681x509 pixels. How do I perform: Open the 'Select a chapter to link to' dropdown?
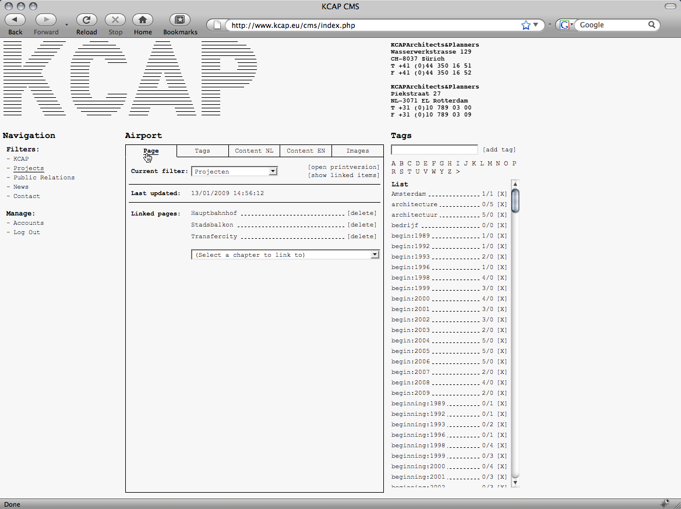pos(285,254)
